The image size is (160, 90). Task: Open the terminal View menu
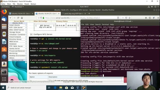[92, 24]
